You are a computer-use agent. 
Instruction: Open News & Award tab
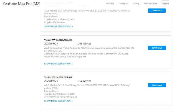[150, 4]
